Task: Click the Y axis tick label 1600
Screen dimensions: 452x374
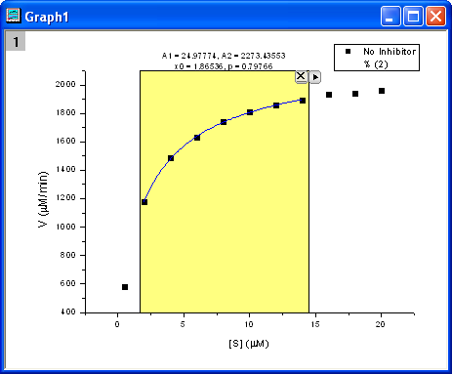Action: pos(65,141)
